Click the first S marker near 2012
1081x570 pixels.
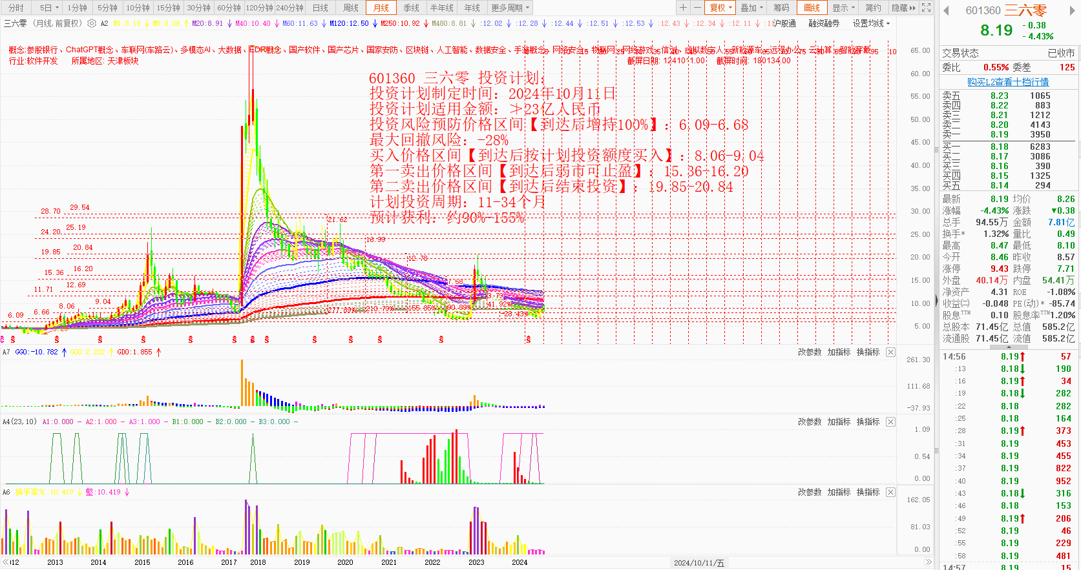13,339
